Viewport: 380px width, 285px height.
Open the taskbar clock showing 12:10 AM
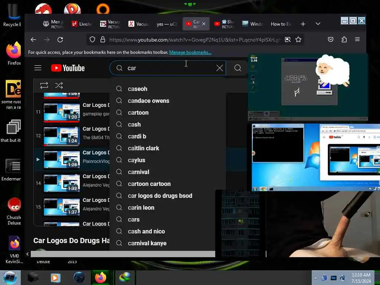click(x=361, y=278)
